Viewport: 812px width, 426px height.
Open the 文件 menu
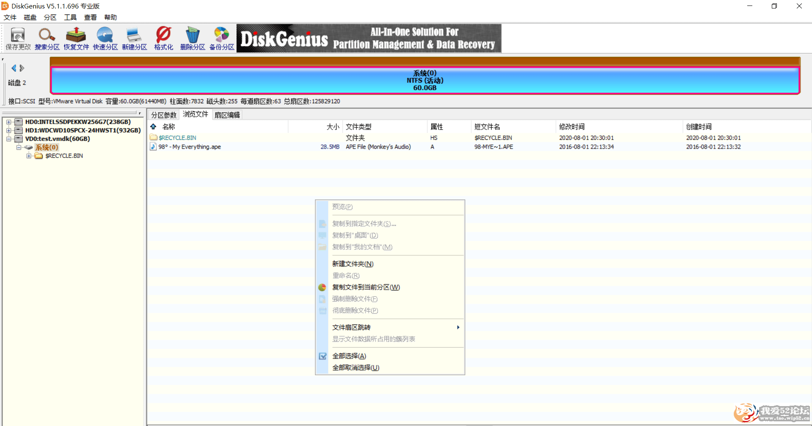pyautogui.click(x=10, y=17)
